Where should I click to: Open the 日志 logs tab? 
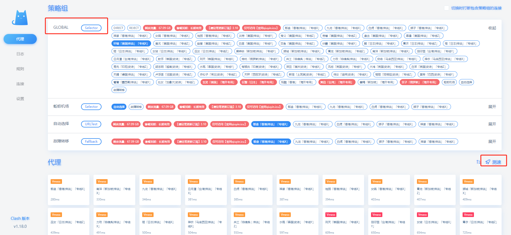click(20, 54)
